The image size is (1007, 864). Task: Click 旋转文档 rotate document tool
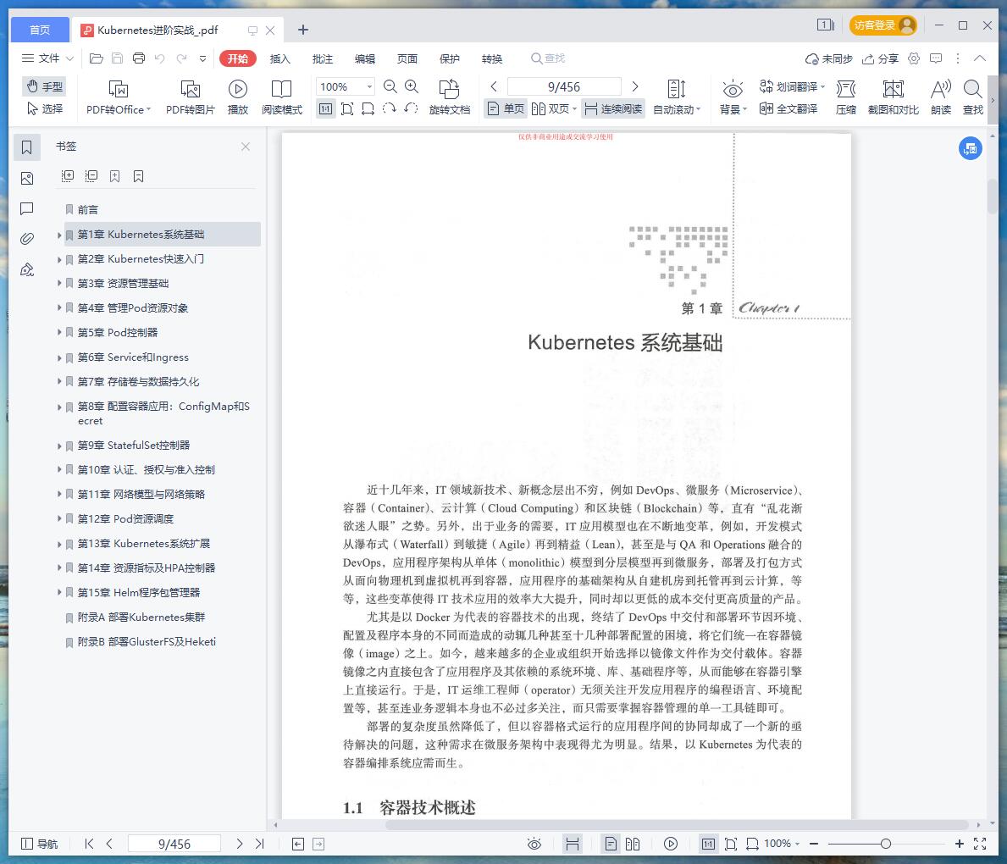(x=450, y=97)
